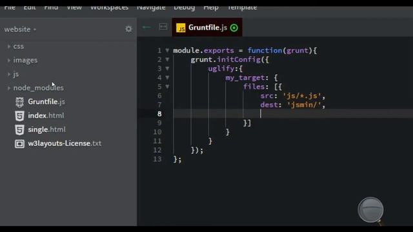Open the View menu
413x232 pixels.
point(74,8)
